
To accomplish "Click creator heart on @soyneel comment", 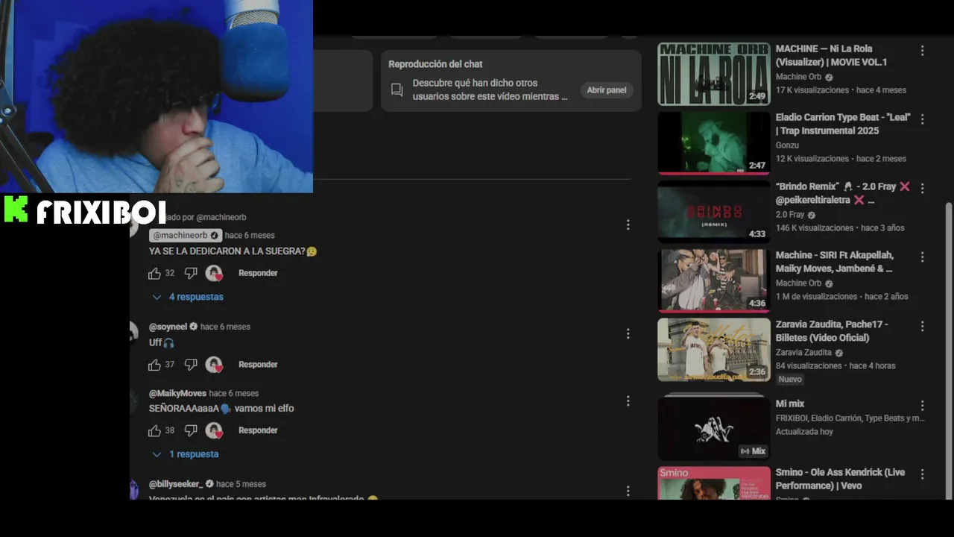I will [214, 365].
